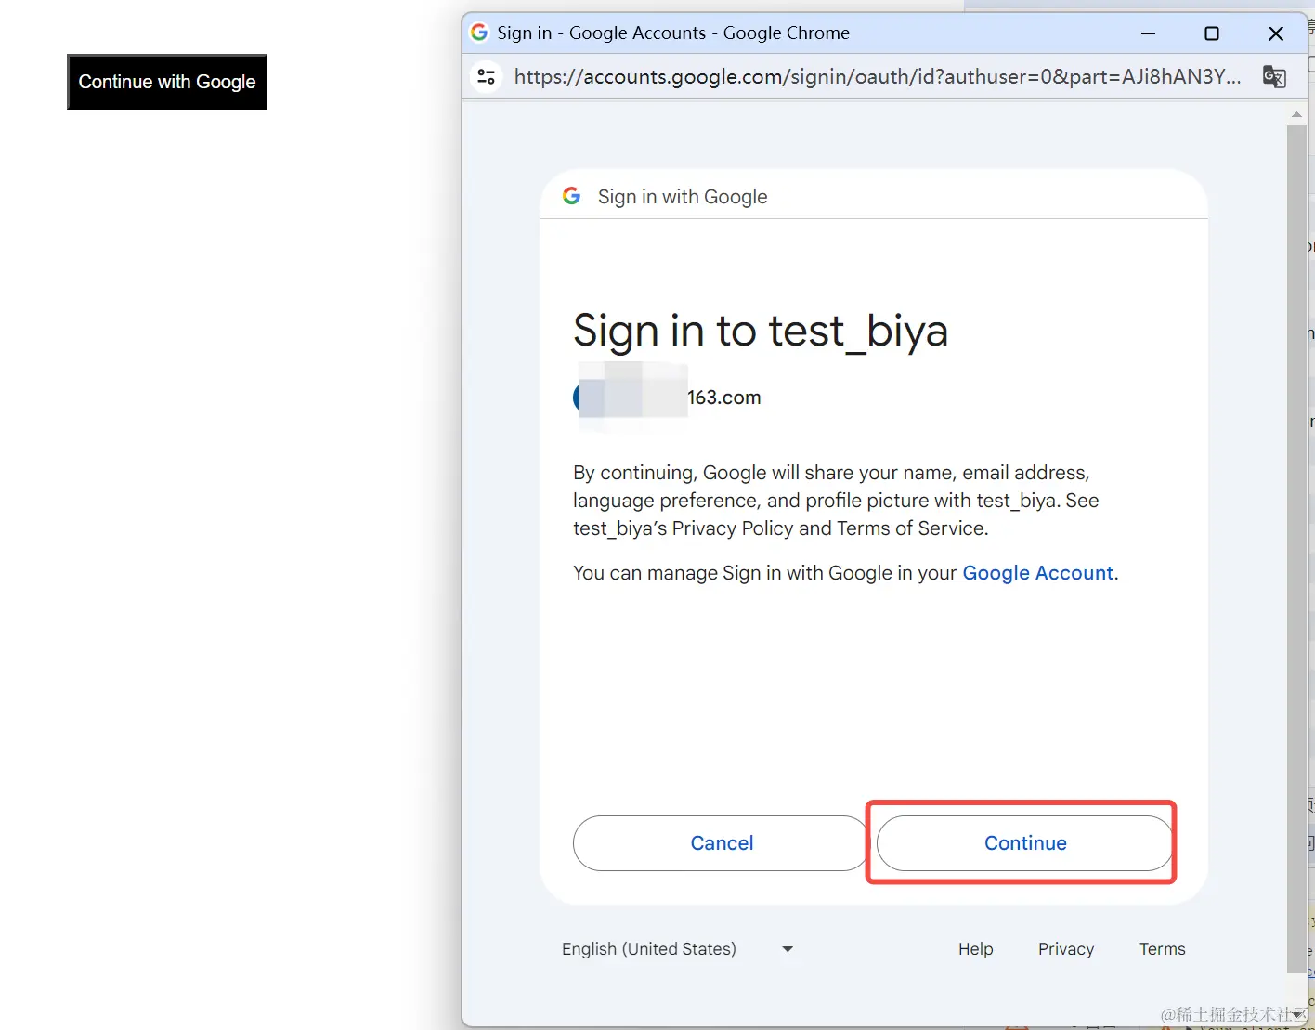Image resolution: width=1315 pixels, height=1030 pixels.
Task: Click the popup's vertical scrollbar
Action: (1296, 548)
